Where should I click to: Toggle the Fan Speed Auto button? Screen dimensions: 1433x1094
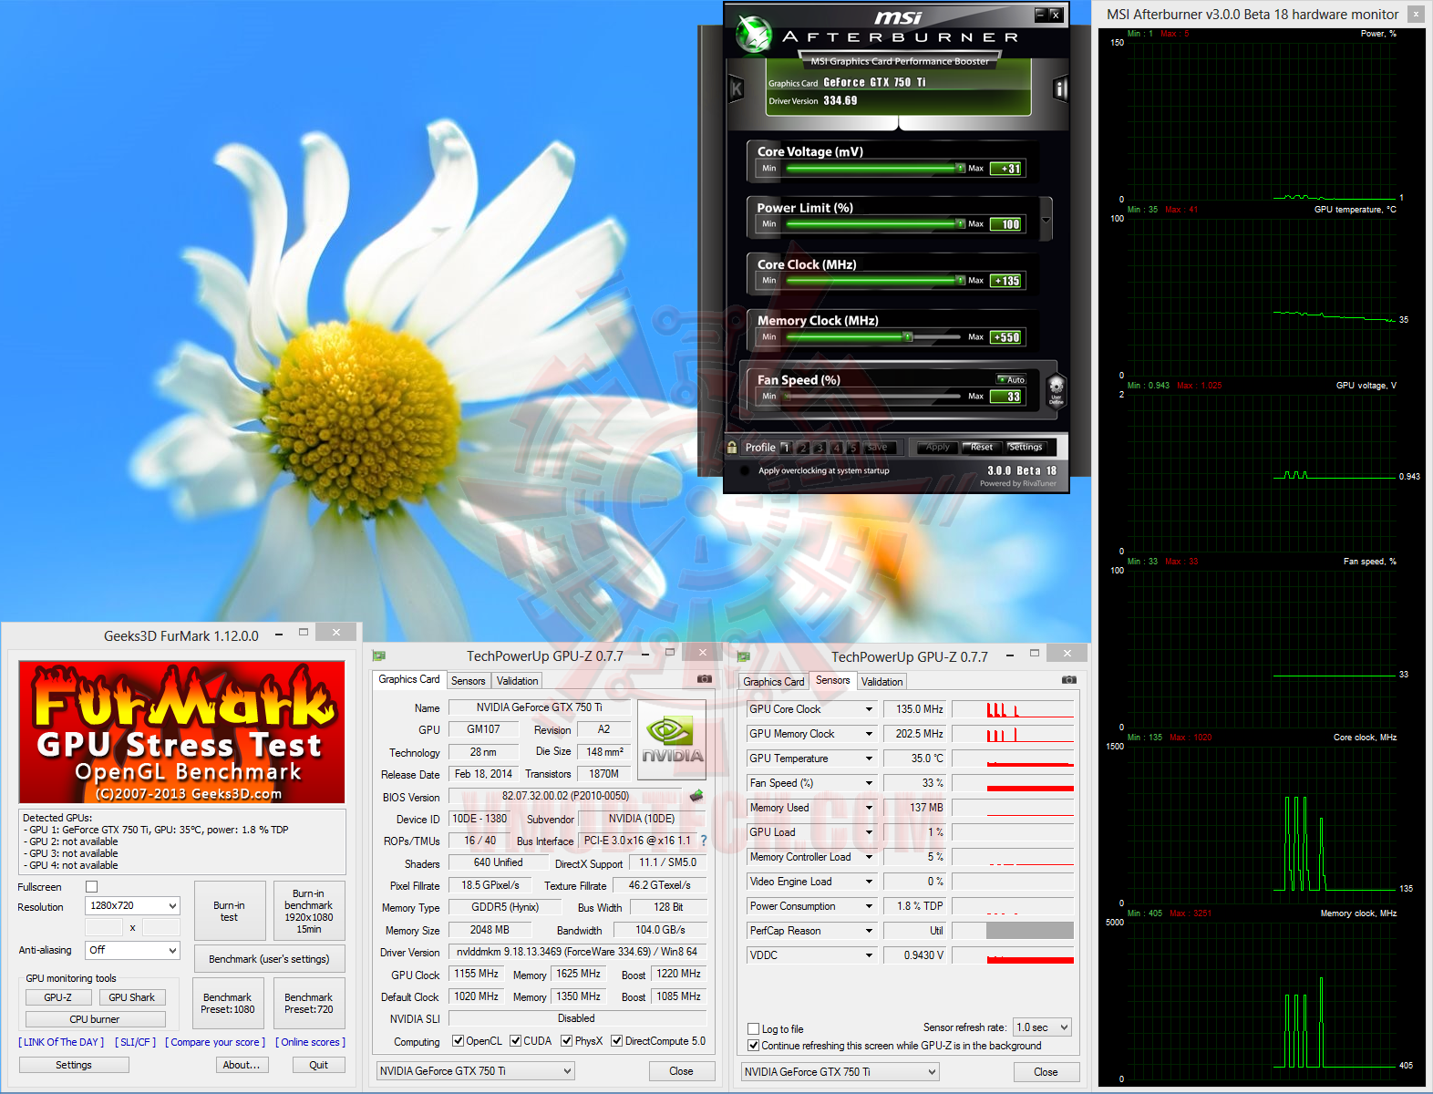(1011, 379)
